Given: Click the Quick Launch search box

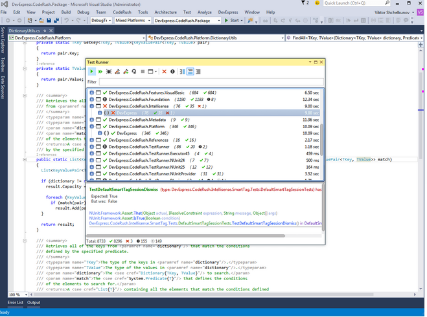Looking at the screenshot, I should tap(357, 3).
